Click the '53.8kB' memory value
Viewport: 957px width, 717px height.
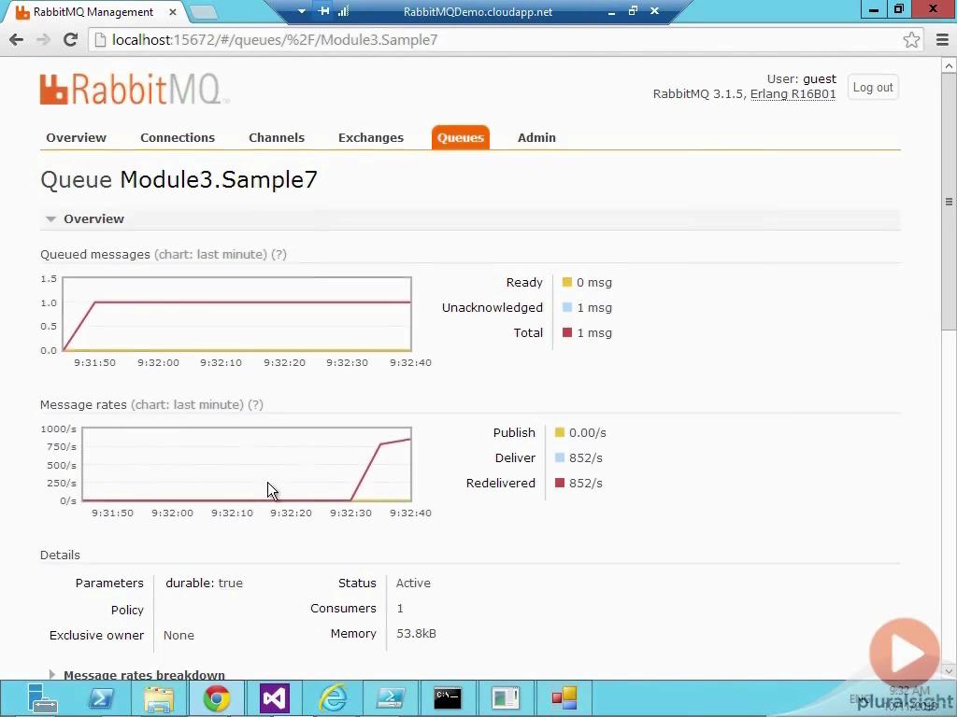(x=416, y=634)
